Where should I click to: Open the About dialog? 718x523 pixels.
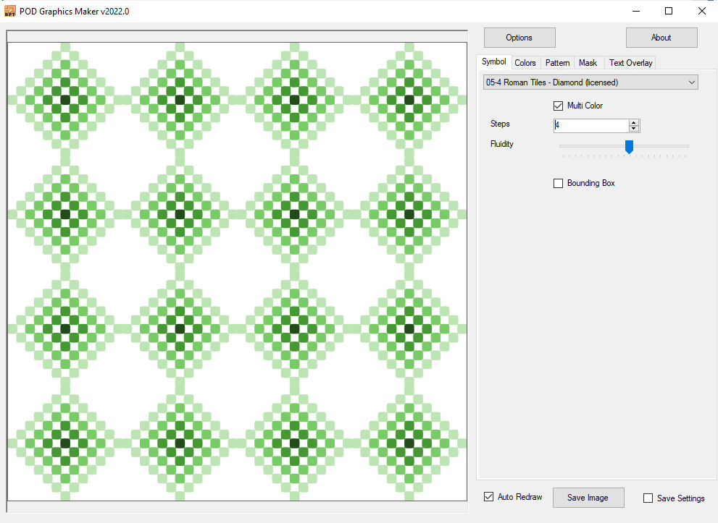661,38
